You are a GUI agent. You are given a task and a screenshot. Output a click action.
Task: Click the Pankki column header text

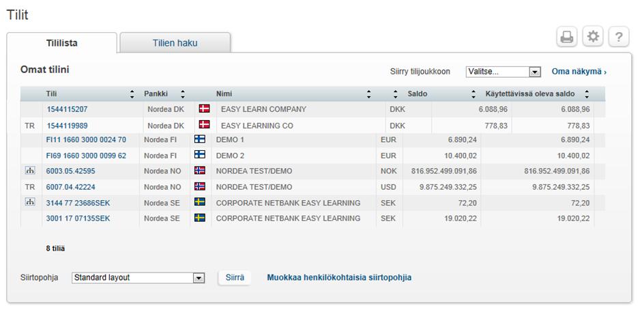pos(156,94)
